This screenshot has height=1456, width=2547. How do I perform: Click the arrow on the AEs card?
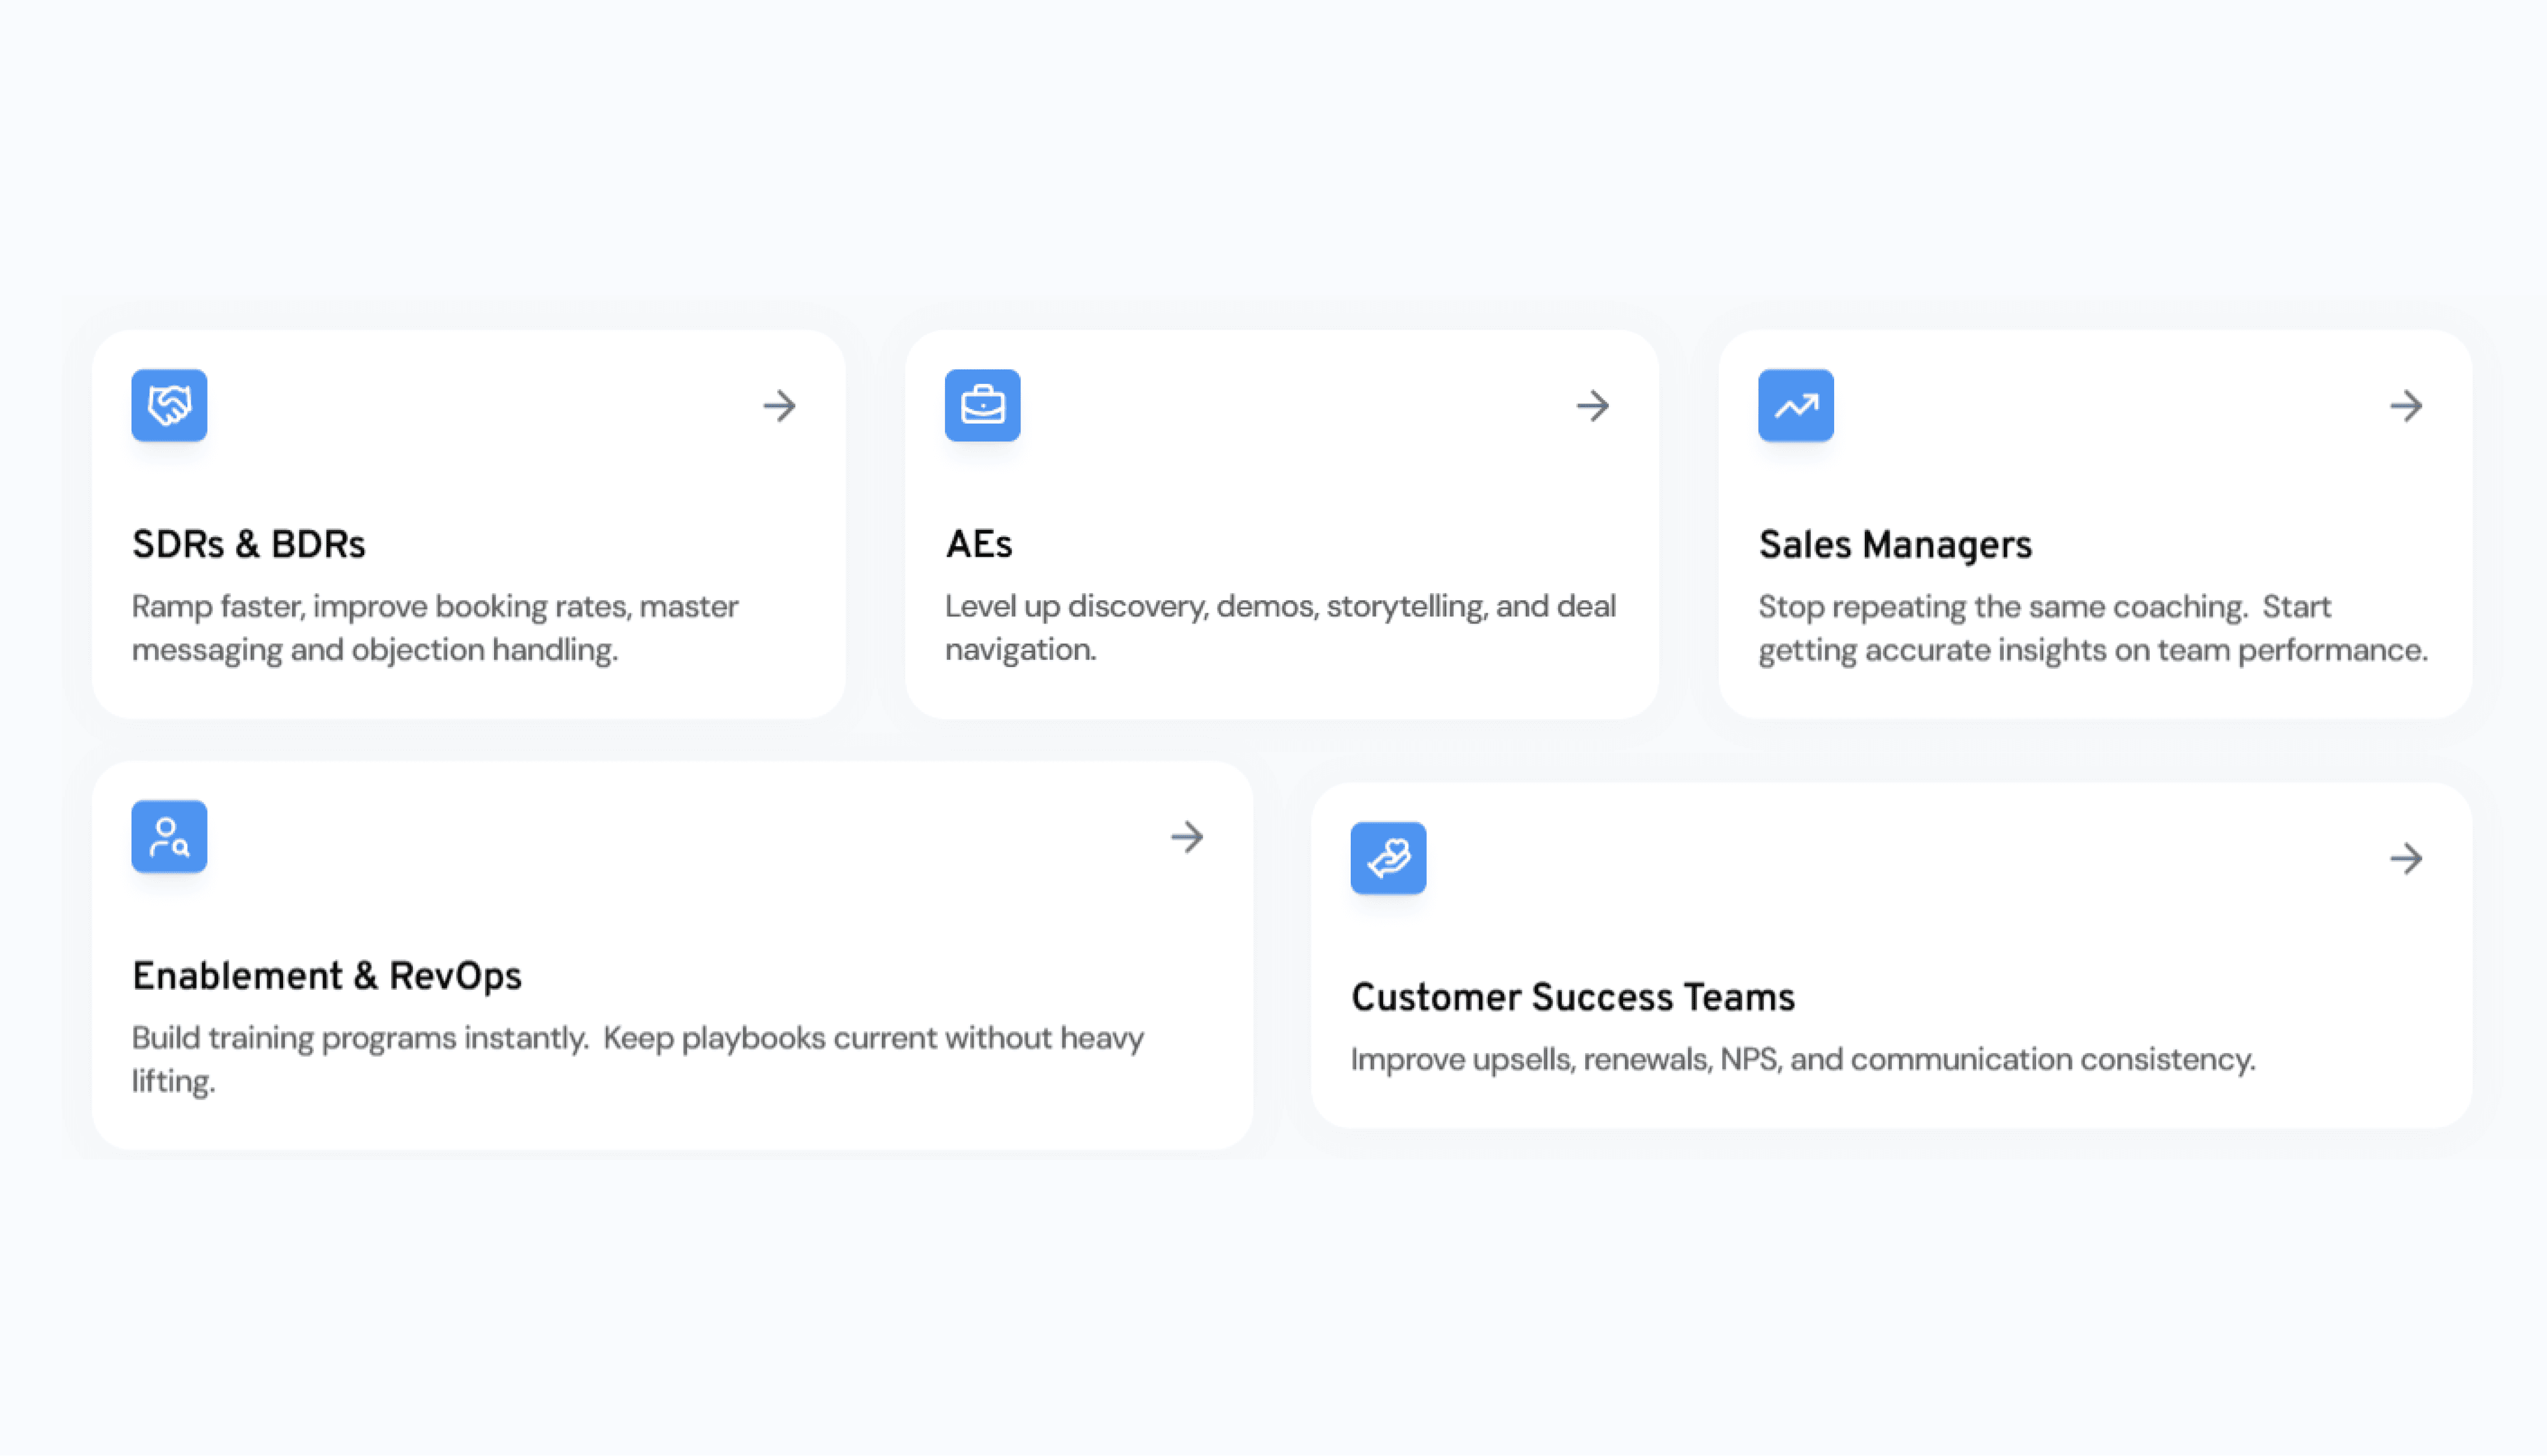[x=1592, y=406]
